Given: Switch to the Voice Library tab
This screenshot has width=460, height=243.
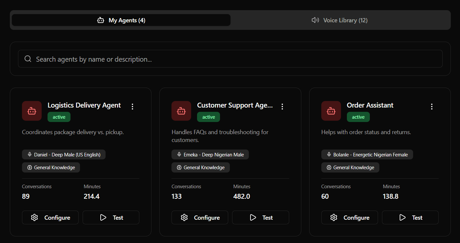Looking at the screenshot, I should (x=340, y=20).
